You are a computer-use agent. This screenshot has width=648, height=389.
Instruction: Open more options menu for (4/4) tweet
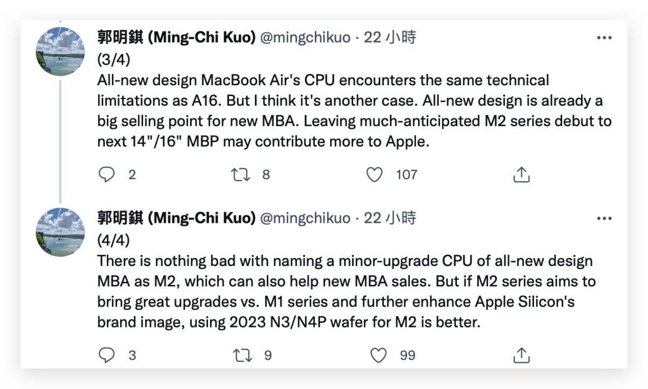(x=604, y=219)
